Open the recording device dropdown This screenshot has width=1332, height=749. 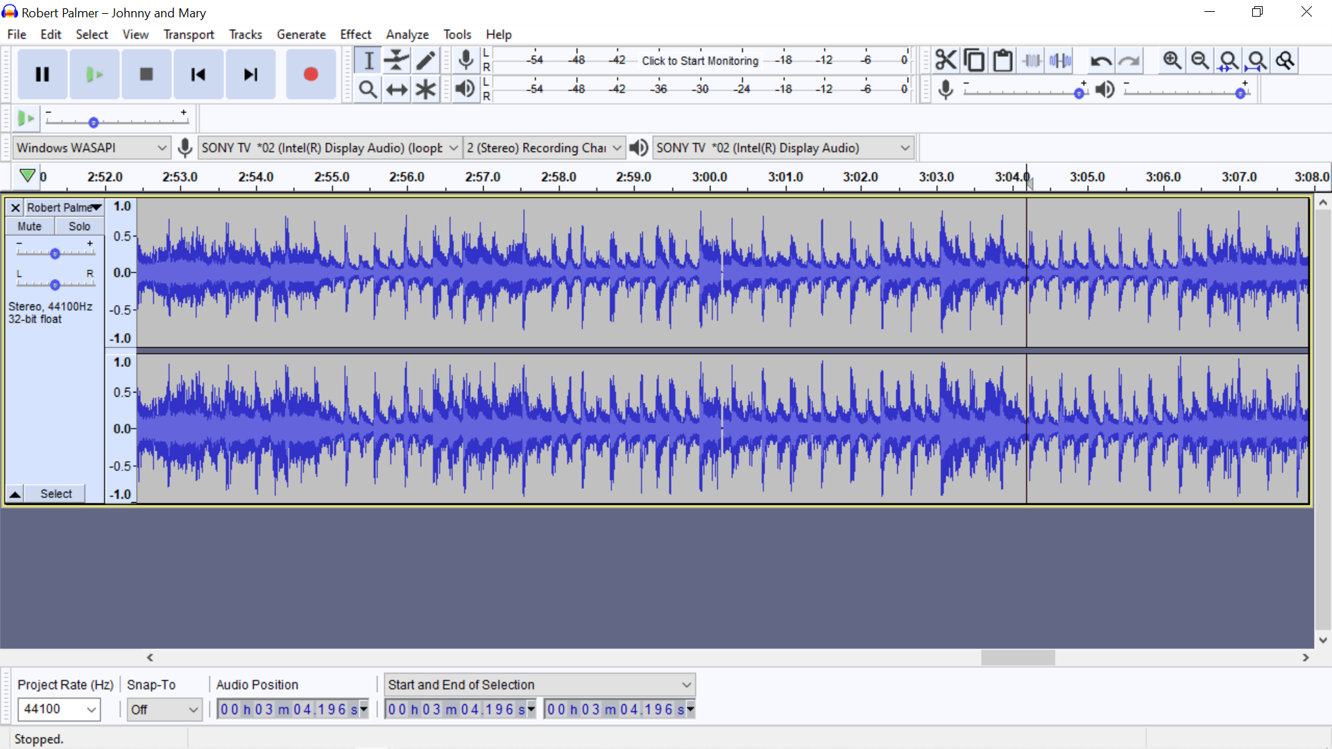click(x=330, y=148)
